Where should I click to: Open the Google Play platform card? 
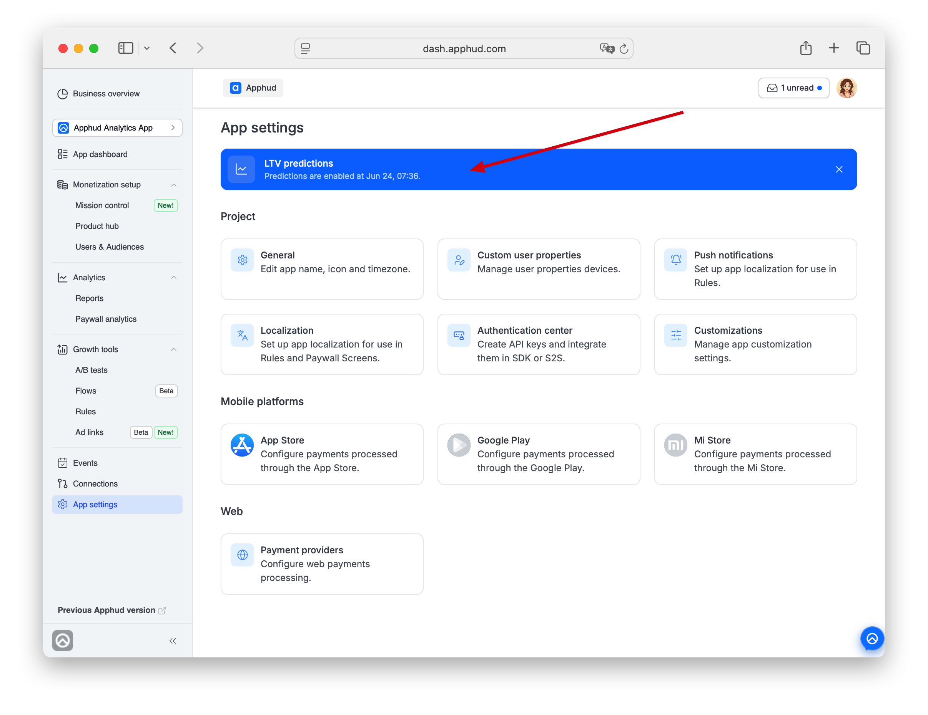(x=539, y=454)
